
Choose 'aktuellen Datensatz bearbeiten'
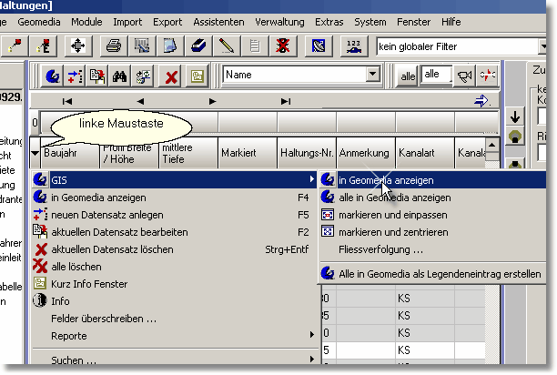point(174,232)
